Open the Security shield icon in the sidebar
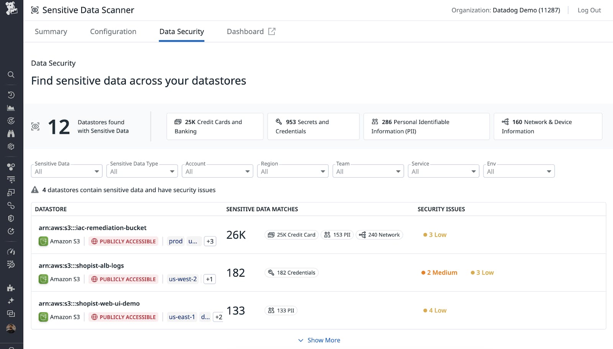 [11, 219]
